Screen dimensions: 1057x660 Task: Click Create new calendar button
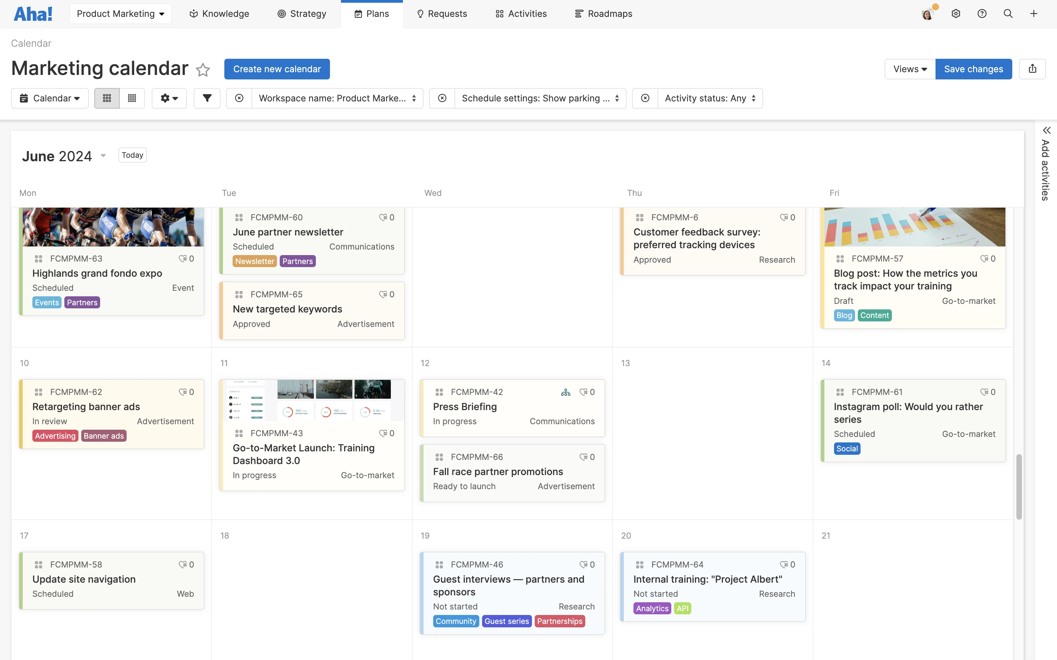(277, 69)
